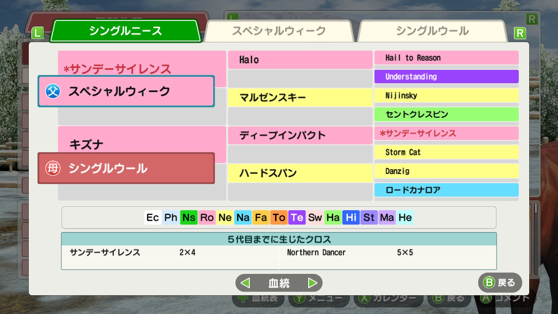Select the Te lineage color swatch
The image size is (558, 314).
pos(297,218)
